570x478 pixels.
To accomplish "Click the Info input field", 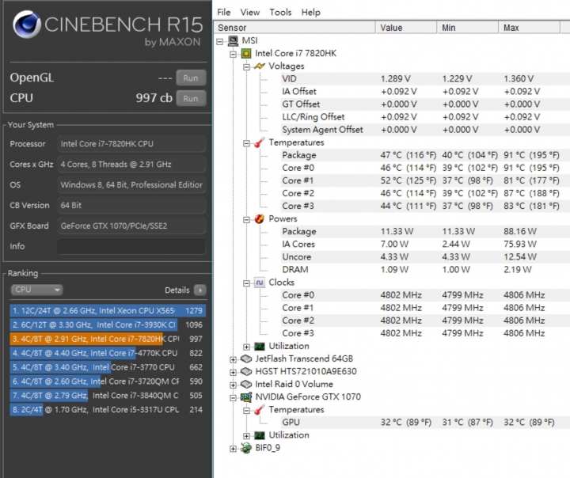I will point(131,246).
